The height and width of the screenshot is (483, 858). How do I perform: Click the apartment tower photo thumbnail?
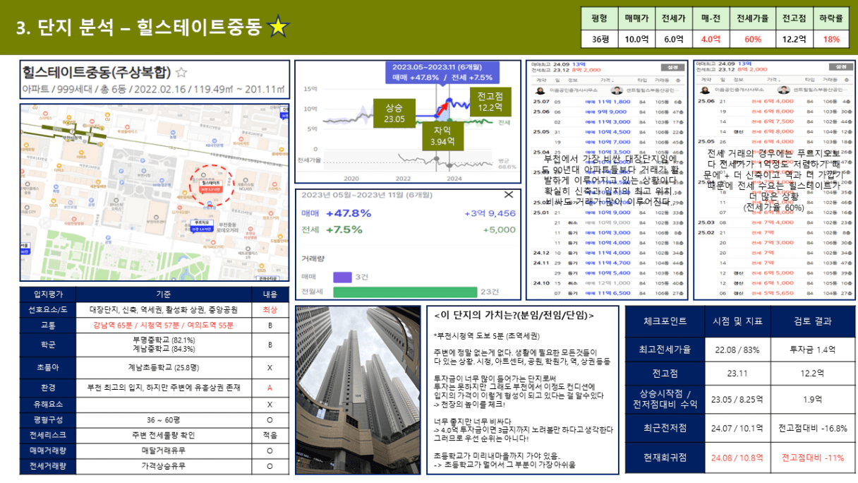[357, 390]
